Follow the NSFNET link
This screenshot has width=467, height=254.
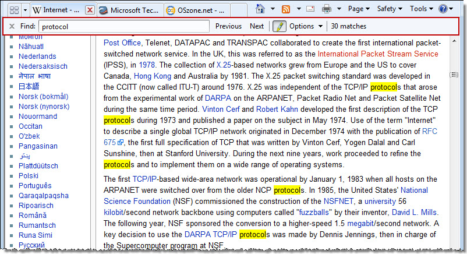point(338,201)
